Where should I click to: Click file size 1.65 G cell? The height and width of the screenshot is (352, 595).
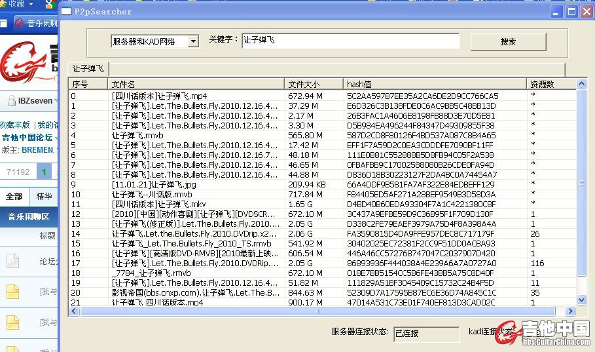tap(300, 204)
